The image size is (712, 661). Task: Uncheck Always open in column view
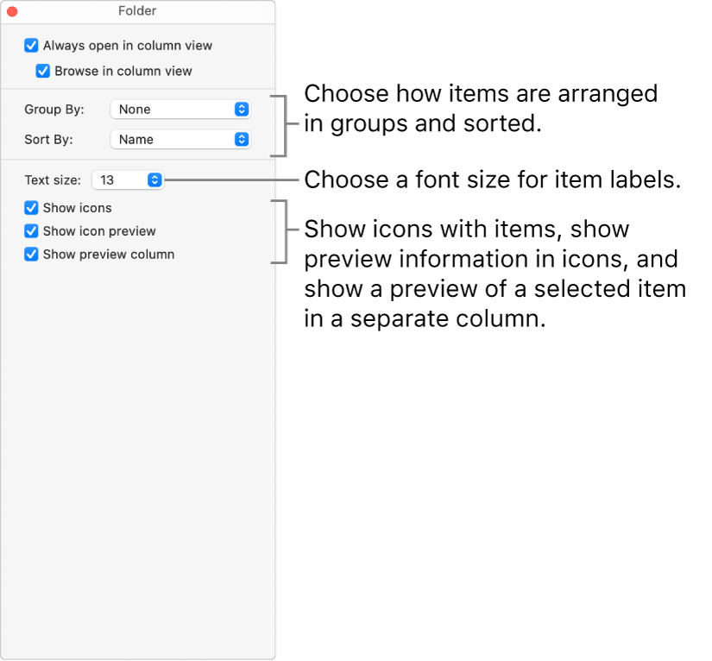pyautogui.click(x=31, y=45)
